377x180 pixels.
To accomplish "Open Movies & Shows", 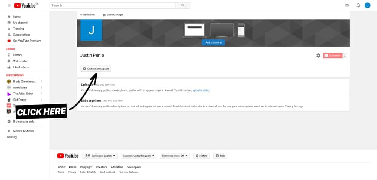I will coord(23,131).
